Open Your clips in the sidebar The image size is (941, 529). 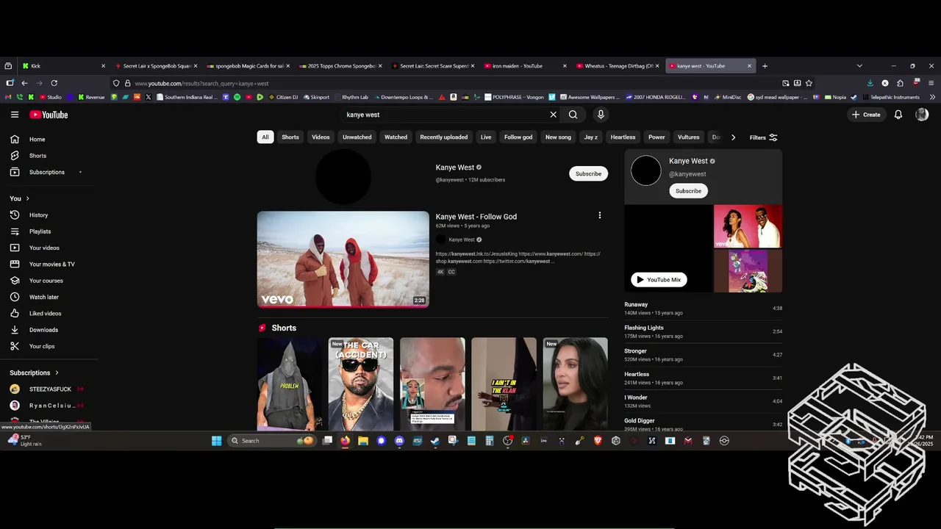coord(49,346)
